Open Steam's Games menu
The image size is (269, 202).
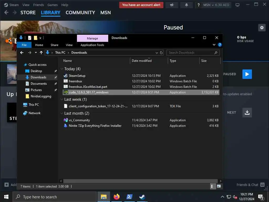53,5
